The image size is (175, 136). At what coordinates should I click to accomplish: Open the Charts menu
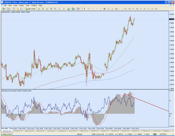click(x=22, y=5)
